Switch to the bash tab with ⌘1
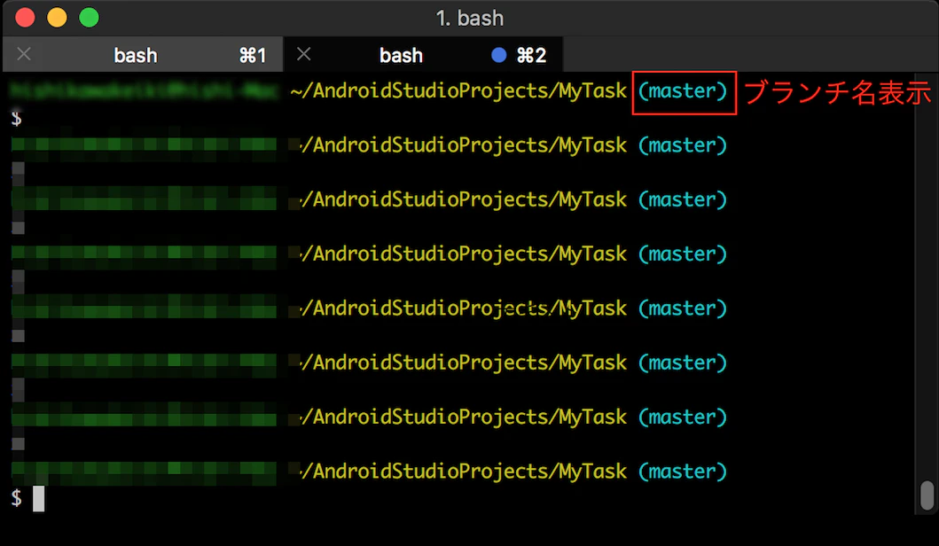The height and width of the screenshot is (546, 939). click(143, 55)
